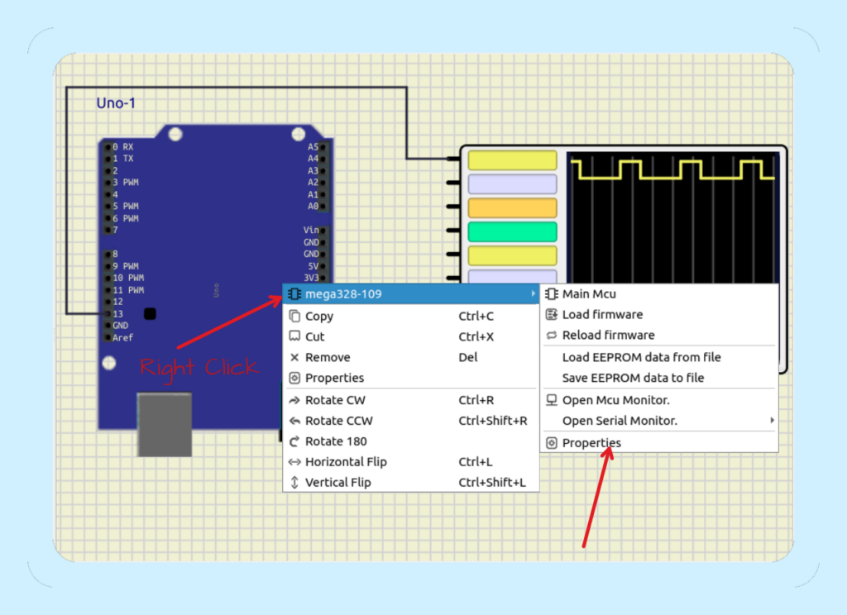Click the yellow channel button below the green one

pyautogui.click(x=512, y=255)
